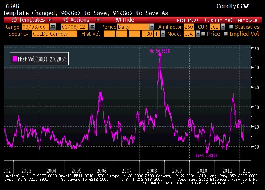
Task: Click the Period field showing Daily
Action: [133, 27]
